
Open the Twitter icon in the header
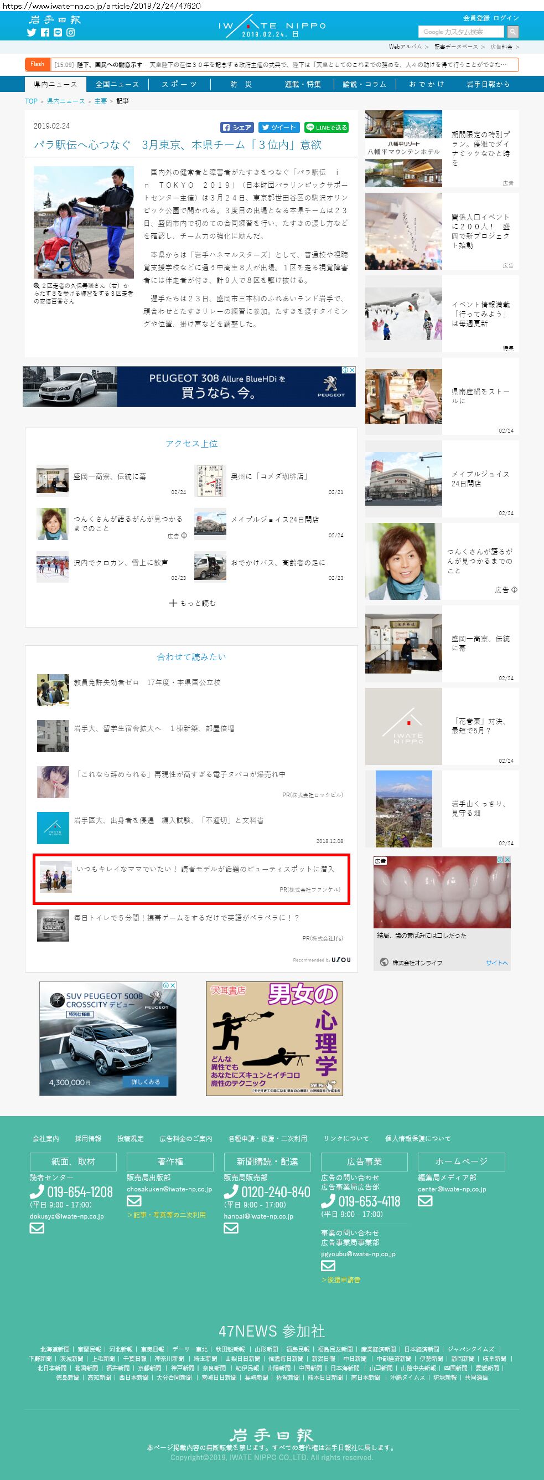point(32,33)
